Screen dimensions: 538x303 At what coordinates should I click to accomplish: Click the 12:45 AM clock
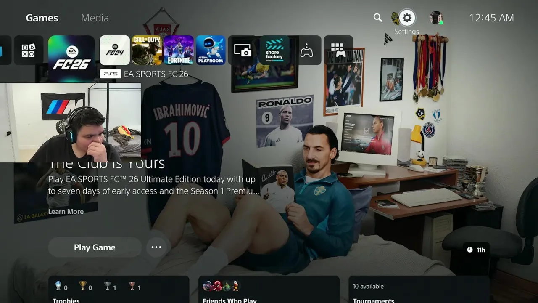click(491, 18)
